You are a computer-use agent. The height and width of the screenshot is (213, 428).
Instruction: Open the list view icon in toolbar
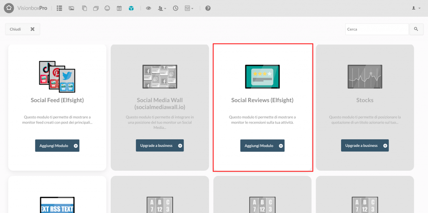(59, 8)
